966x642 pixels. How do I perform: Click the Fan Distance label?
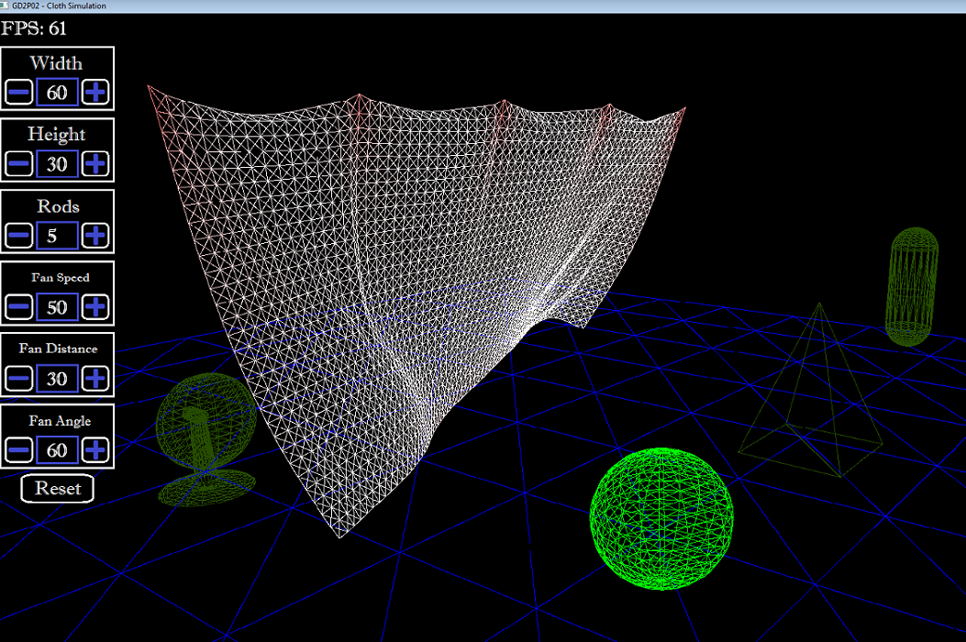(x=58, y=349)
